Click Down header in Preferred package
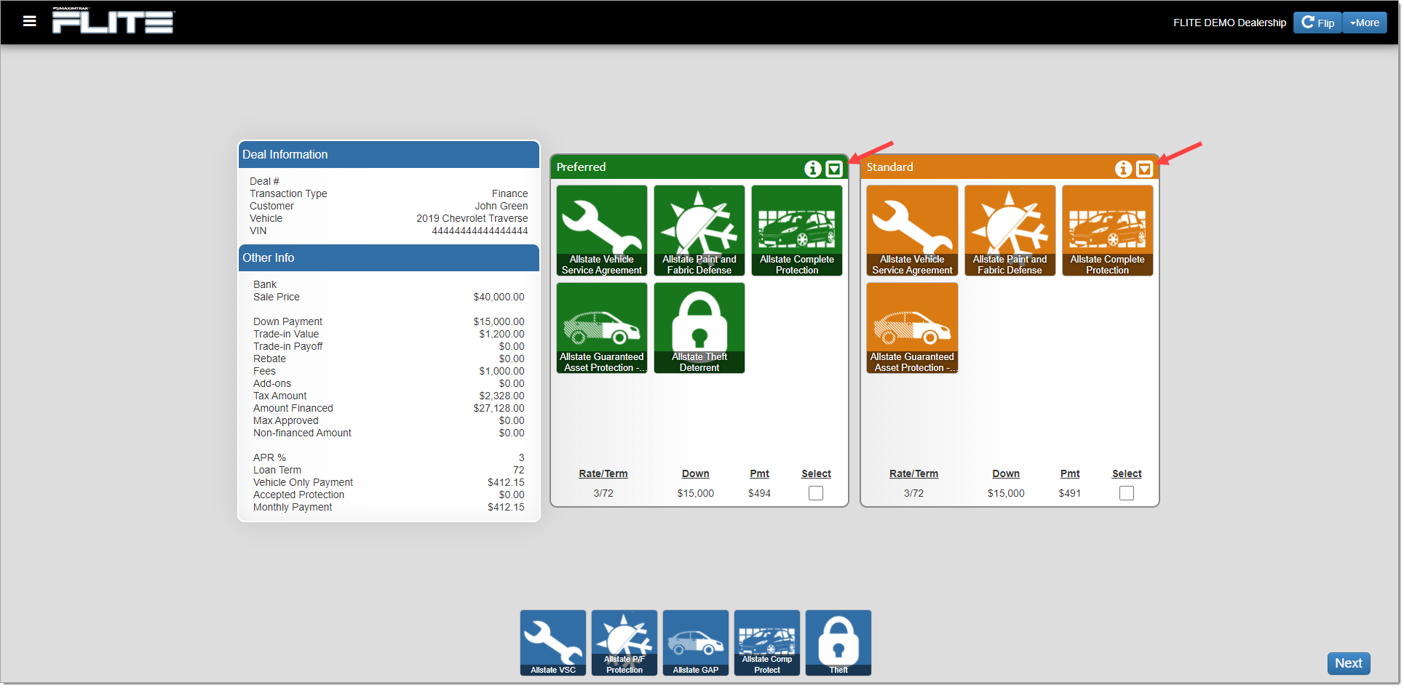This screenshot has height=688, width=1404. [x=696, y=473]
